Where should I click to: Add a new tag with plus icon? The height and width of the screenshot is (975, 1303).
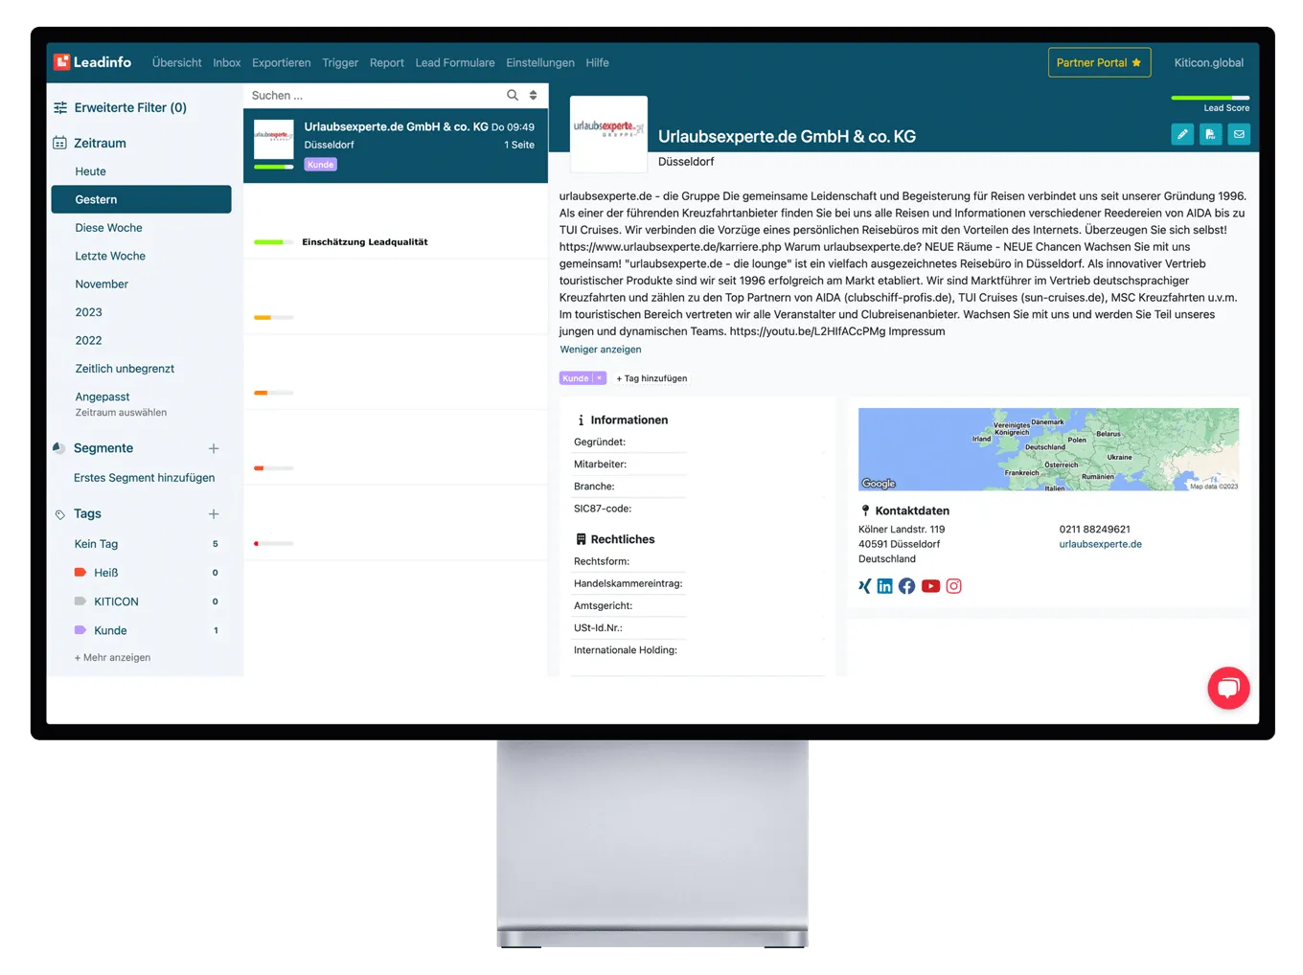coord(214,514)
